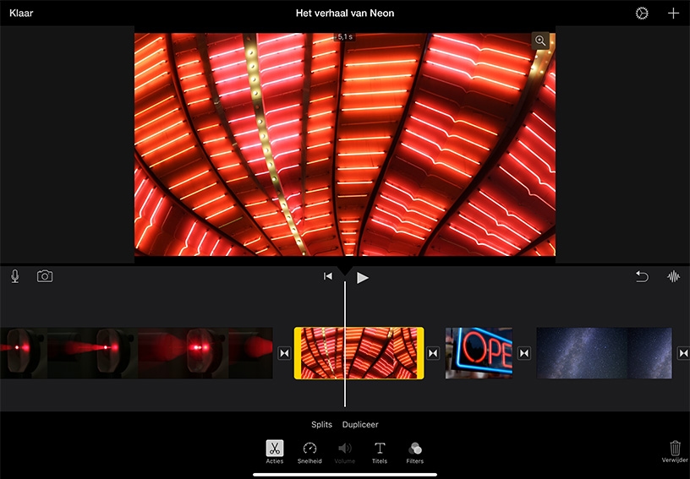Click the zoom magnifier on preview
The width and height of the screenshot is (690, 479).
(540, 41)
